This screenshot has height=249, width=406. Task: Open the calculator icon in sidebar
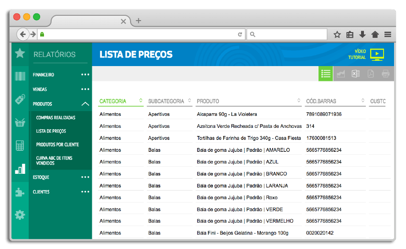20,146
